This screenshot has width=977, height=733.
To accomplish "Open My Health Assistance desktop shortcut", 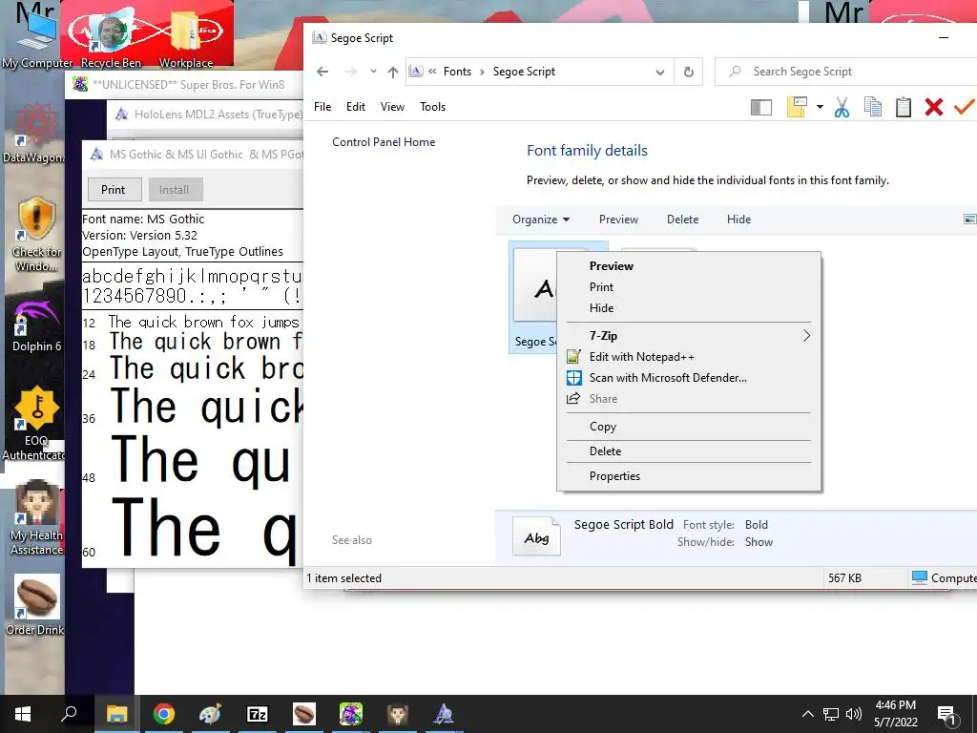I will point(36,518).
